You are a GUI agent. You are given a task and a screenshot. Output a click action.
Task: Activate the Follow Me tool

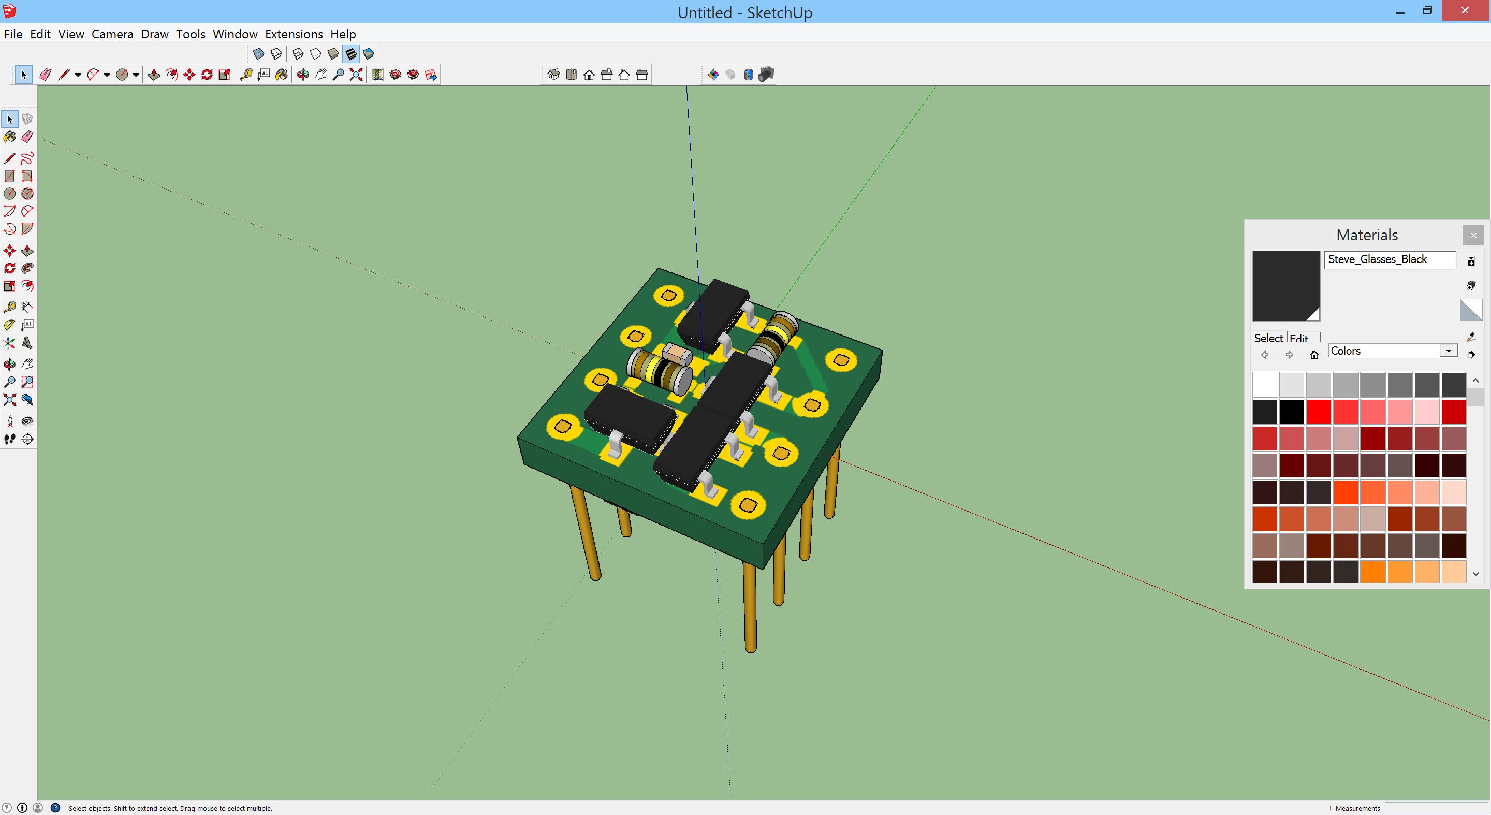click(27, 269)
